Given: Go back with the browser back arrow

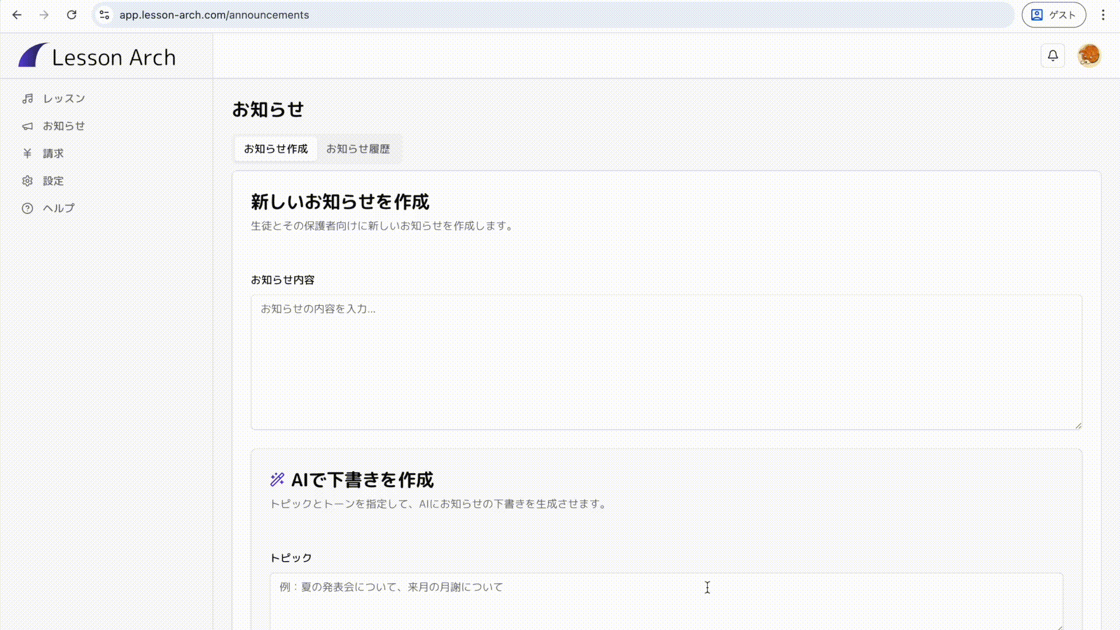Looking at the screenshot, I should pyautogui.click(x=17, y=15).
